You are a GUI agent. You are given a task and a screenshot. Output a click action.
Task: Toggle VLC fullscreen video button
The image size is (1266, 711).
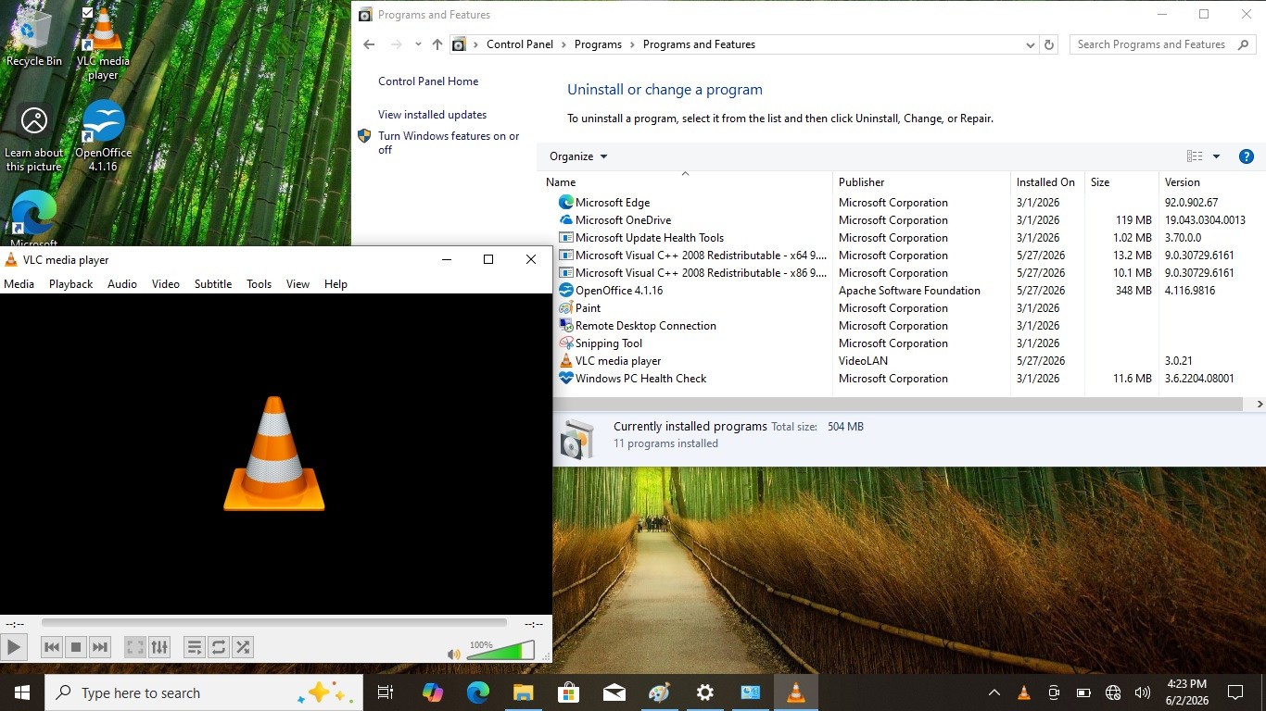coord(135,647)
